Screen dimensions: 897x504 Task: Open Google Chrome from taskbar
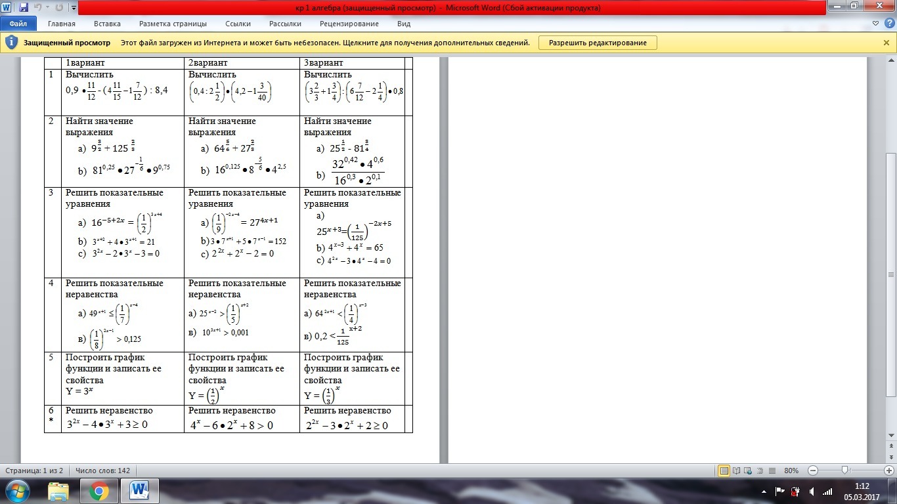99,491
